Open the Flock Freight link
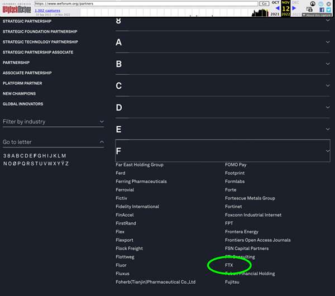Viewport: 335px width, 296px height. click(x=130, y=249)
